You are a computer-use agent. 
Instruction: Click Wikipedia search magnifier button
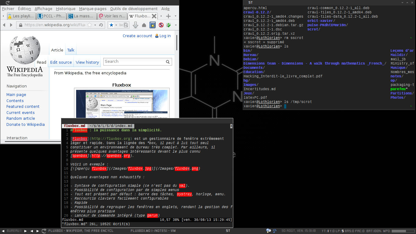[168, 62]
